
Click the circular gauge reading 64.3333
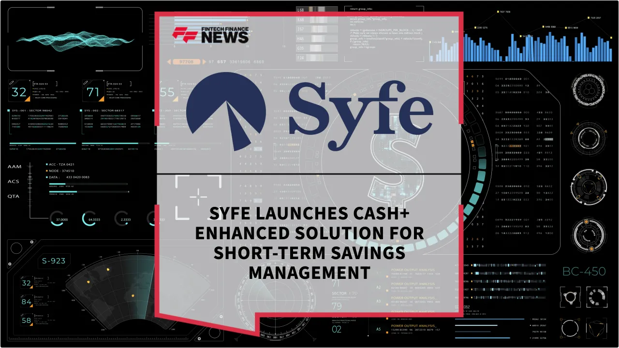point(92,219)
